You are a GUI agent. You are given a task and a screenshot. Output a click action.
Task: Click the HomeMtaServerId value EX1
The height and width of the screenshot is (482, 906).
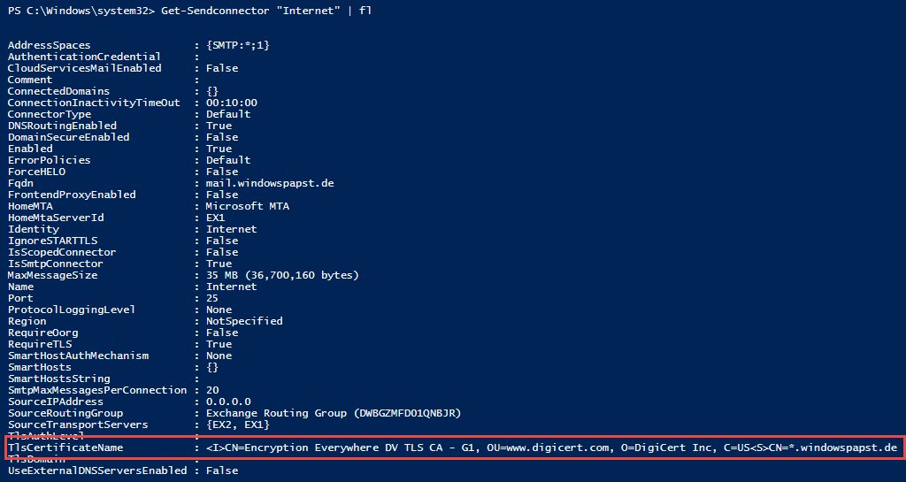coord(216,218)
